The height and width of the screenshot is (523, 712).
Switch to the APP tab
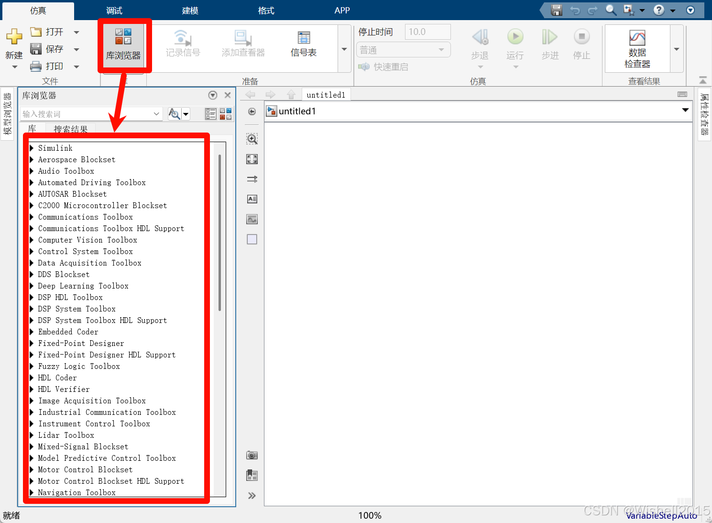coord(342,11)
